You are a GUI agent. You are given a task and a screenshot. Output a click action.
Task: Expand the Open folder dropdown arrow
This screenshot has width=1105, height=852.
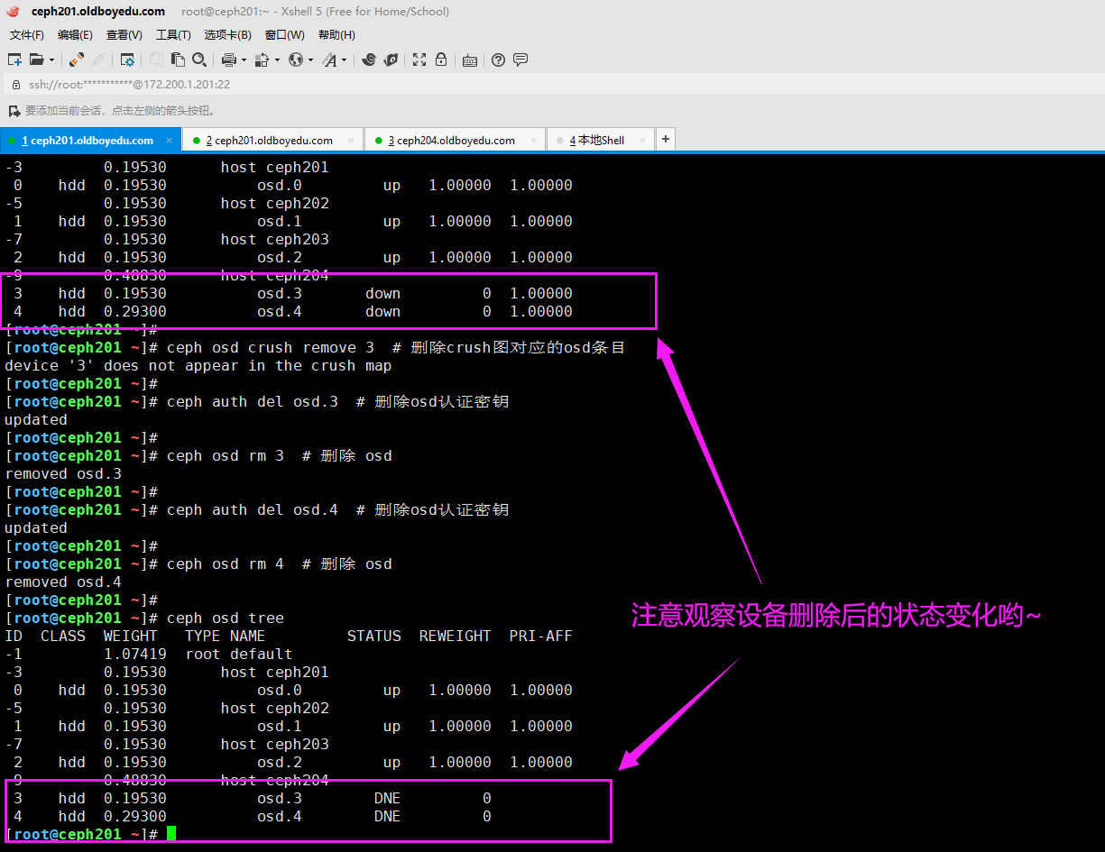[51, 60]
